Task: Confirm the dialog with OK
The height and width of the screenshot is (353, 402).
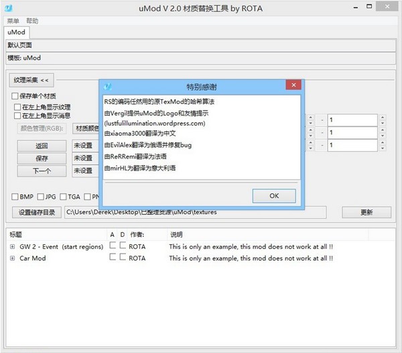Action: coord(274,196)
